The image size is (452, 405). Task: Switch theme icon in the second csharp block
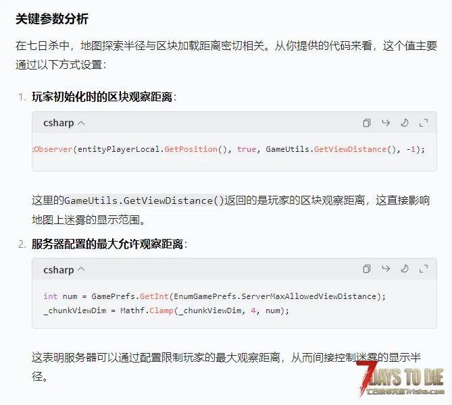click(x=405, y=269)
